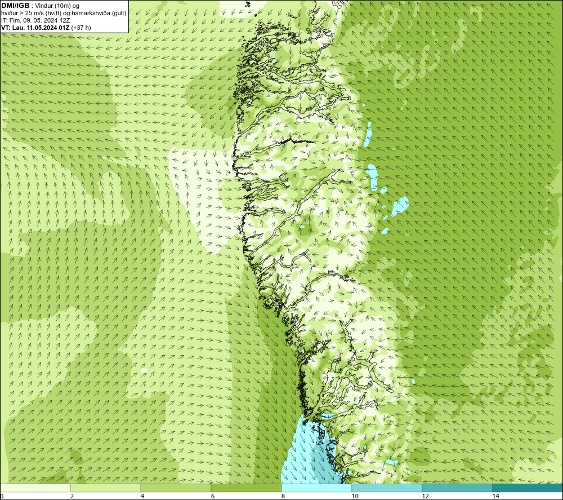Image resolution: width=563 pixels, height=500 pixels.
Task: Click the 0–2 m/s palest legend swatch
Action: [x=35, y=488]
